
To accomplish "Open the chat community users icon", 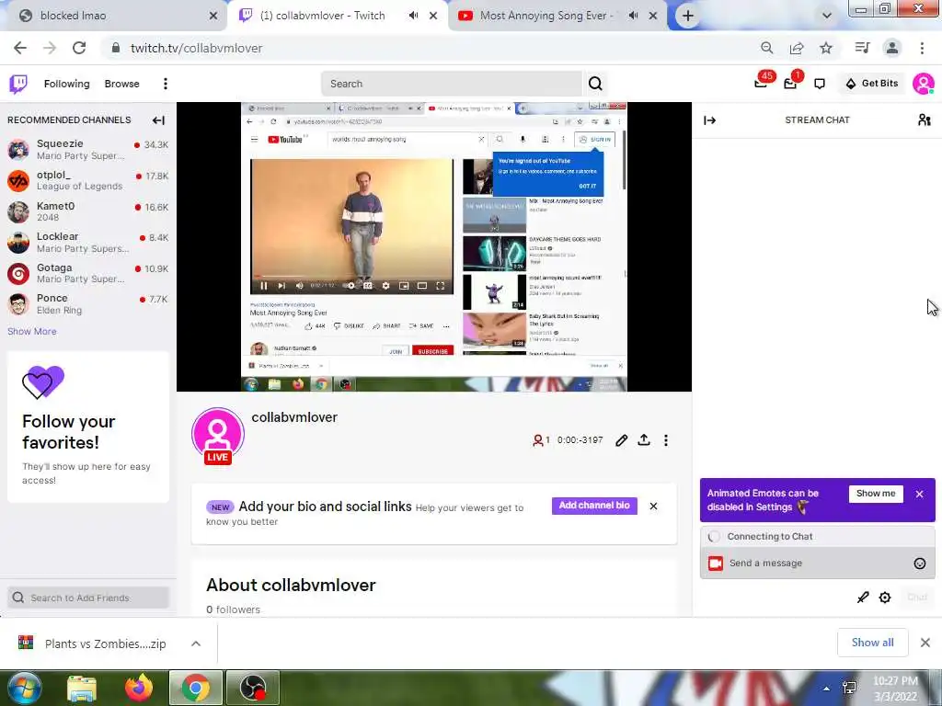I will coord(924,120).
